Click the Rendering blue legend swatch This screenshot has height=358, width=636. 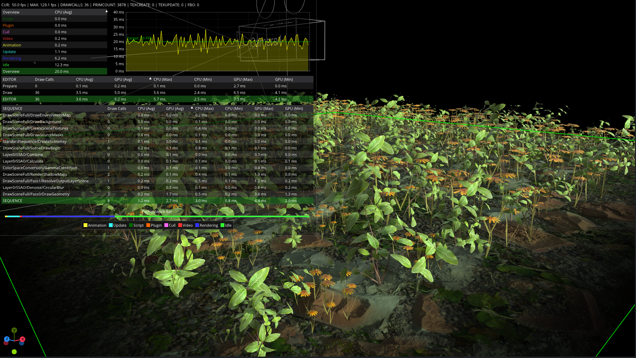[x=197, y=225]
